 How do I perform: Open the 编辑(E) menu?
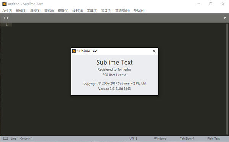pyautogui.click(x=21, y=11)
